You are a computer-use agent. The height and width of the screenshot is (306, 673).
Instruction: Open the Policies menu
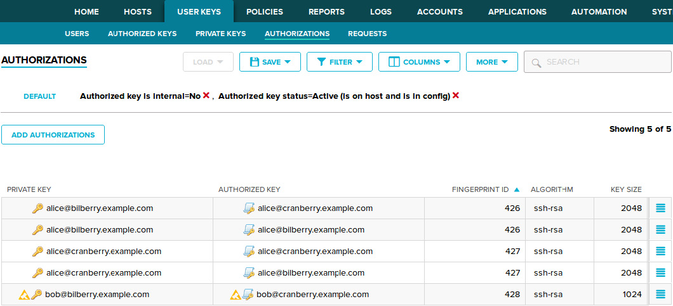[x=265, y=11]
